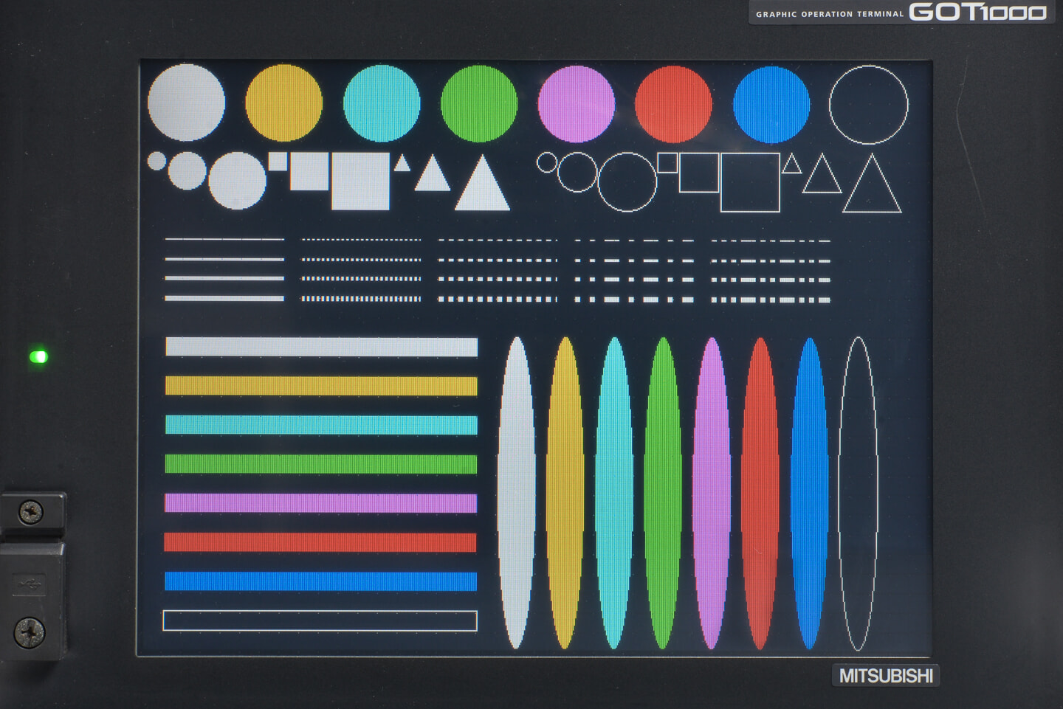This screenshot has width=1063, height=709.
Task: Select the largest outlined square
Action: coord(750,183)
